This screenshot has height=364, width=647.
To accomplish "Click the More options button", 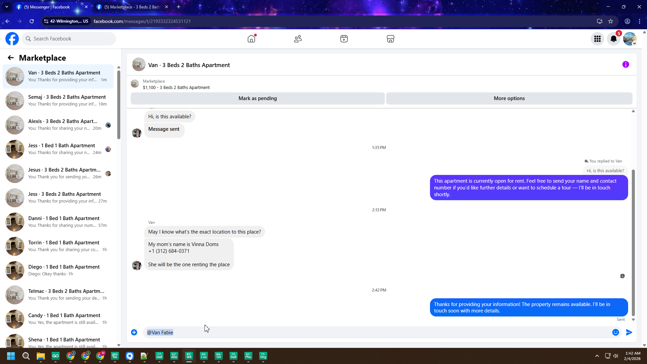I will [x=509, y=98].
